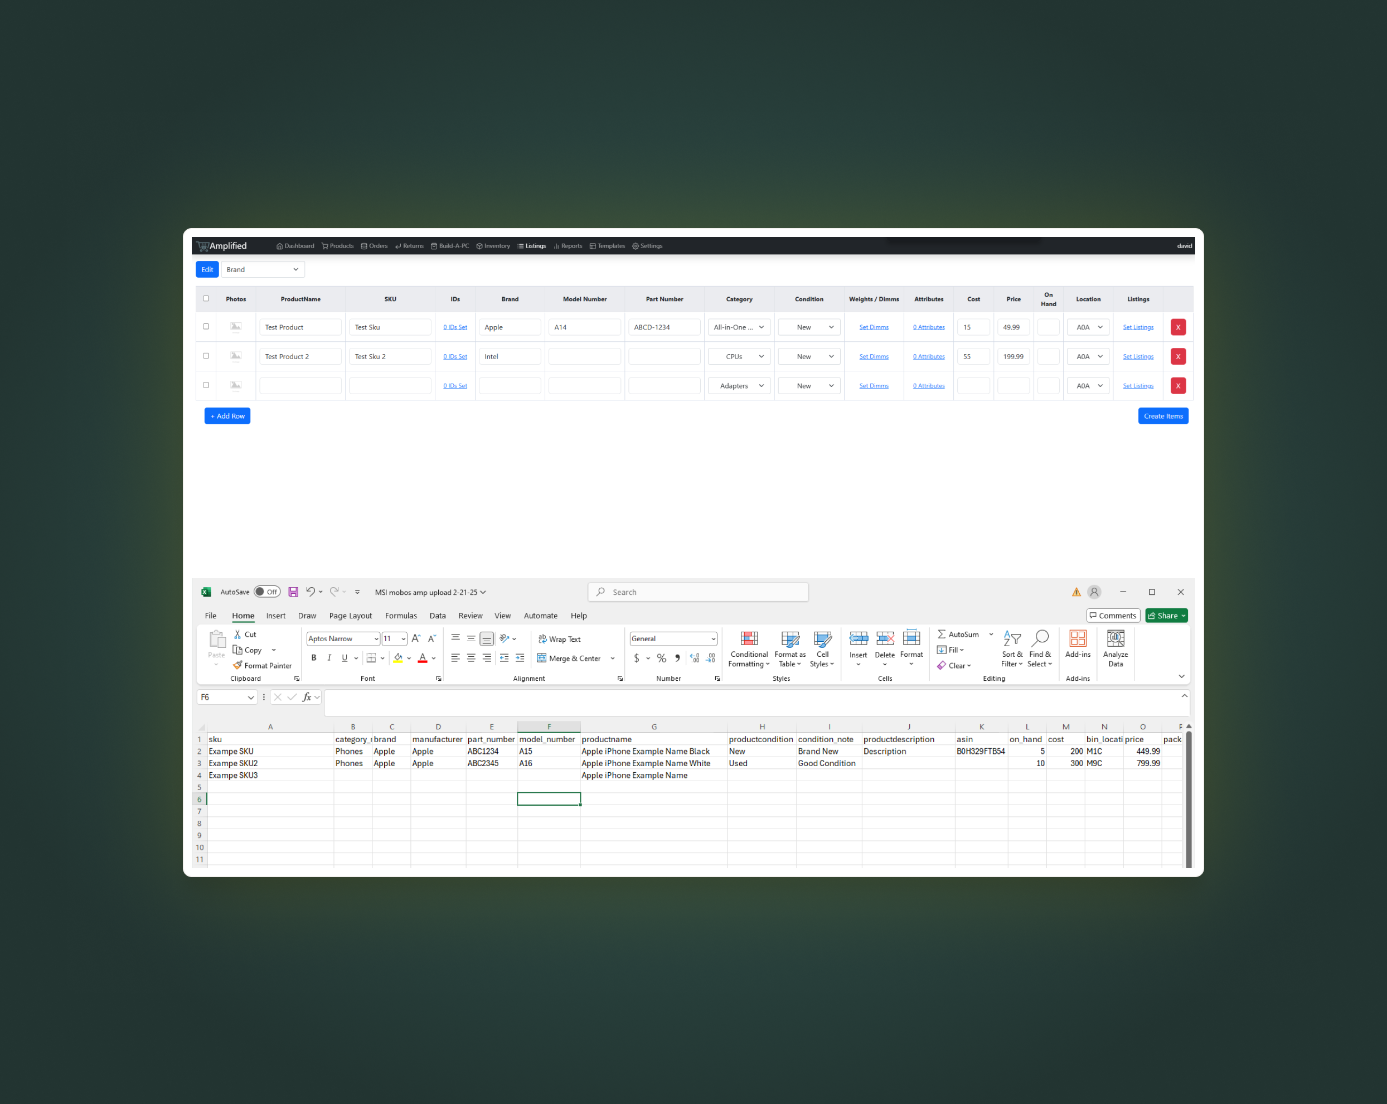Click Wrap Text in Alignment group
Image resolution: width=1387 pixels, height=1104 pixels.
pyautogui.click(x=559, y=639)
